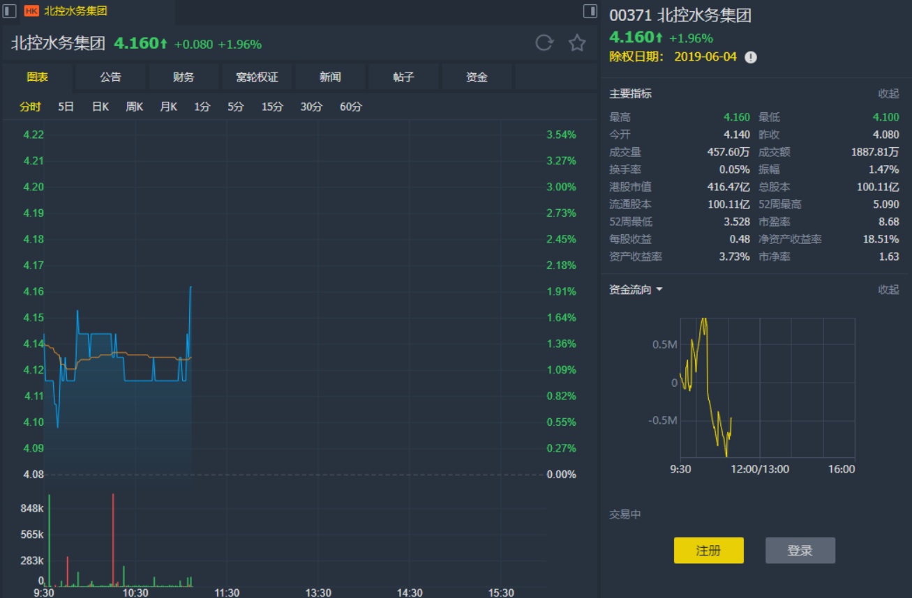Click the 52周最高 value 5.090
912x598 pixels.
885,204
